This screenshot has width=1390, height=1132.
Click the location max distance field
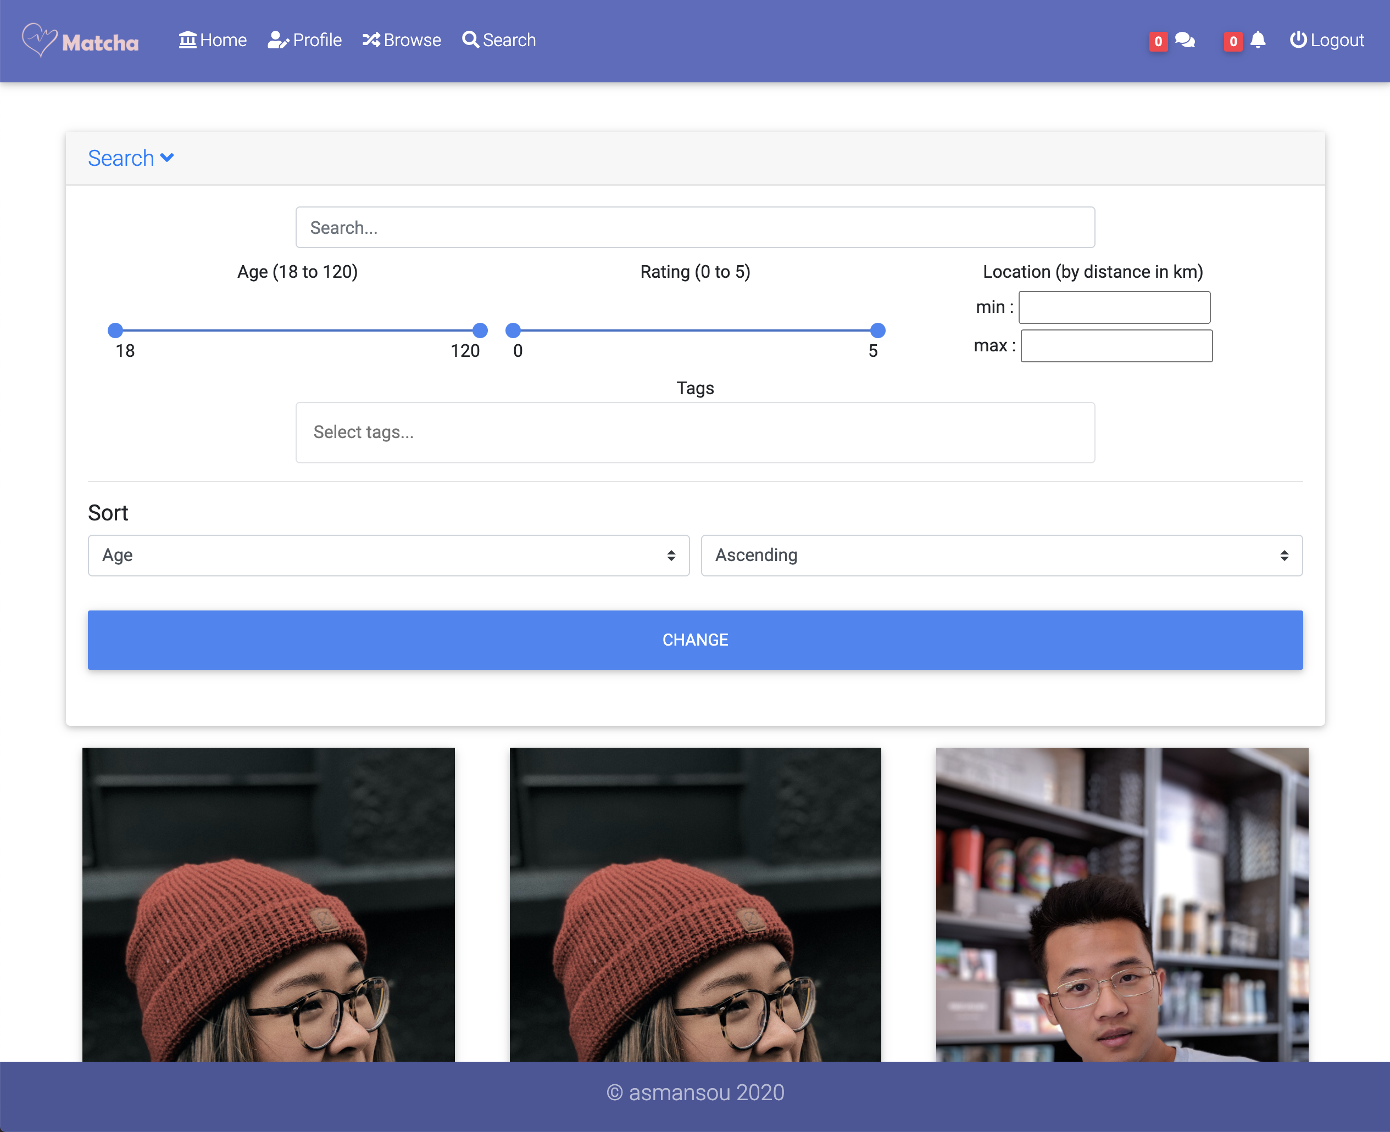(1116, 346)
